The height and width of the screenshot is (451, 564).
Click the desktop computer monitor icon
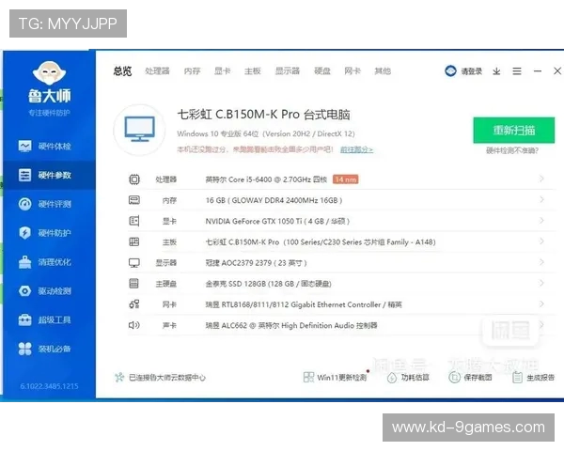pyautogui.click(x=139, y=129)
